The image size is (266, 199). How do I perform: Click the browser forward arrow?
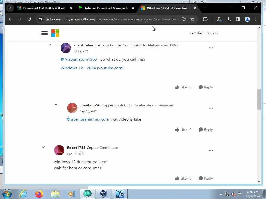20,19
